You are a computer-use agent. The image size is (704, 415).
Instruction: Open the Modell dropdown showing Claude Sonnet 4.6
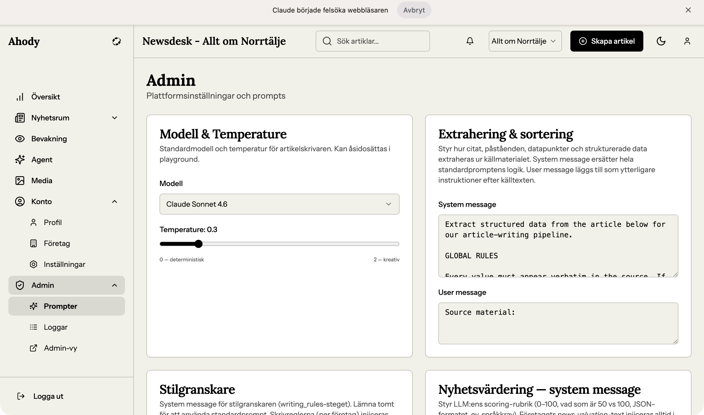coord(280,204)
